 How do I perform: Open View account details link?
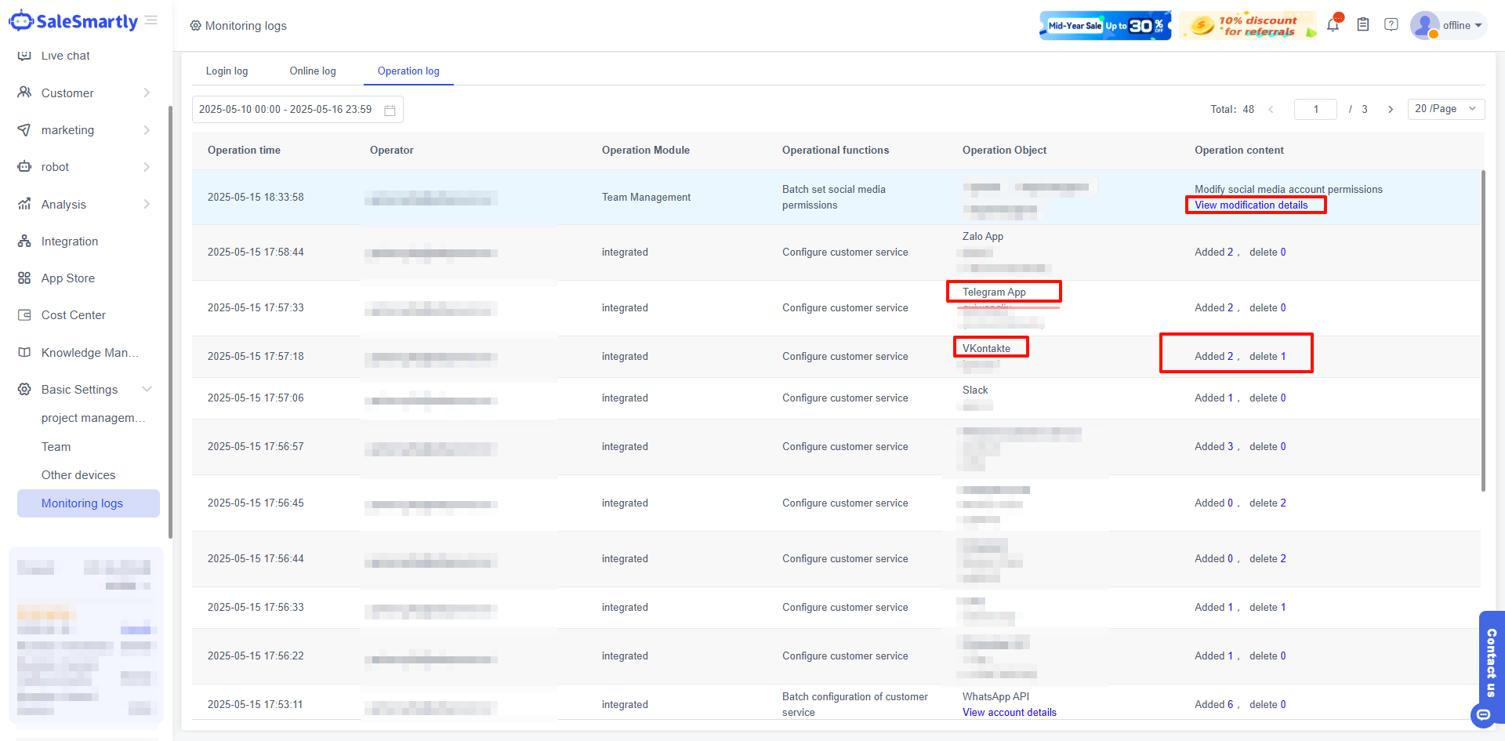click(1009, 713)
